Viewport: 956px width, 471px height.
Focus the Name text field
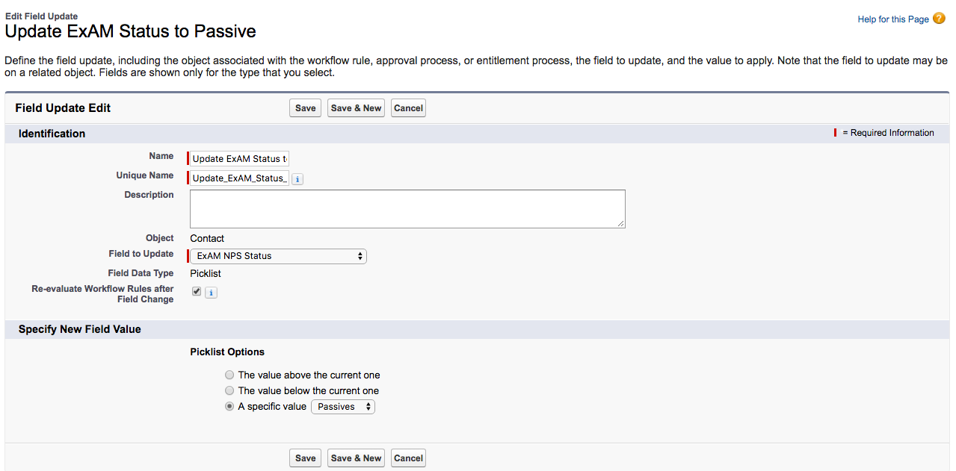pyautogui.click(x=239, y=158)
